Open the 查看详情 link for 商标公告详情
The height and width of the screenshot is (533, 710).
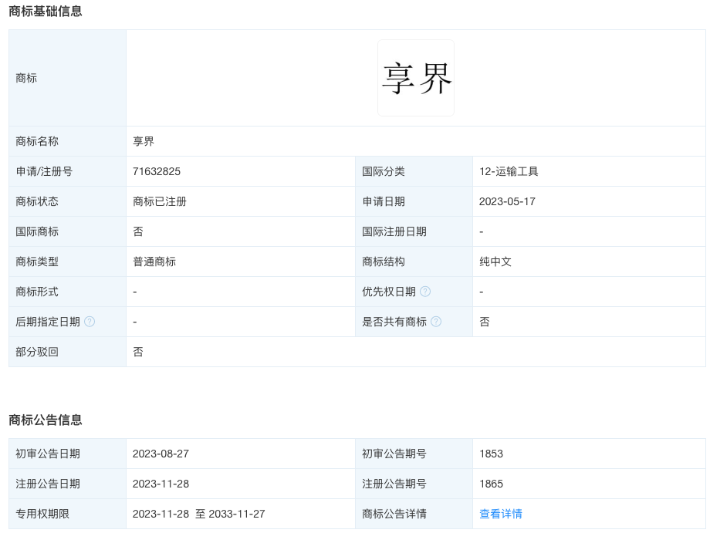pos(500,514)
